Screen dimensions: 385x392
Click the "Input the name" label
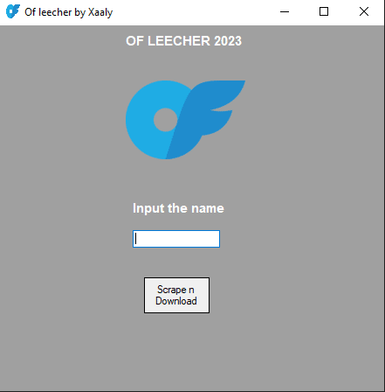pyautogui.click(x=178, y=208)
